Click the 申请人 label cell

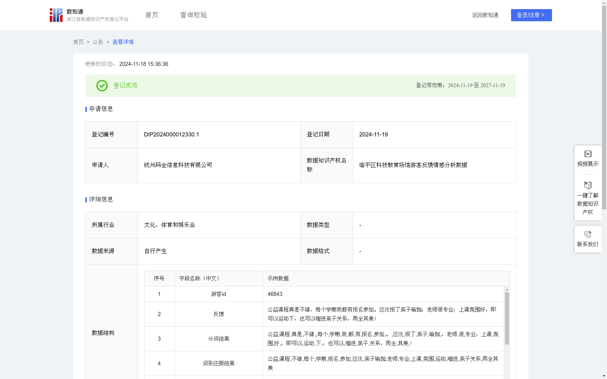pyautogui.click(x=112, y=165)
